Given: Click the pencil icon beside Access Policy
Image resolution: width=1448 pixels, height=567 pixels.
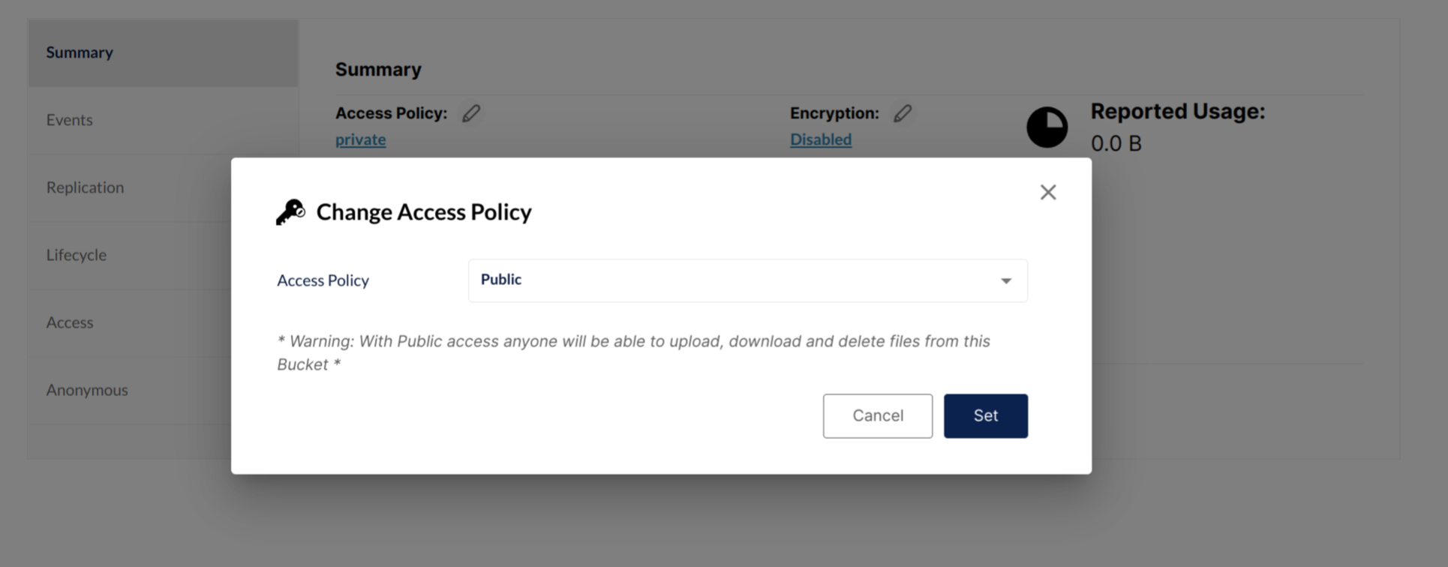Looking at the screenshot, I should [x=471, y=113].
